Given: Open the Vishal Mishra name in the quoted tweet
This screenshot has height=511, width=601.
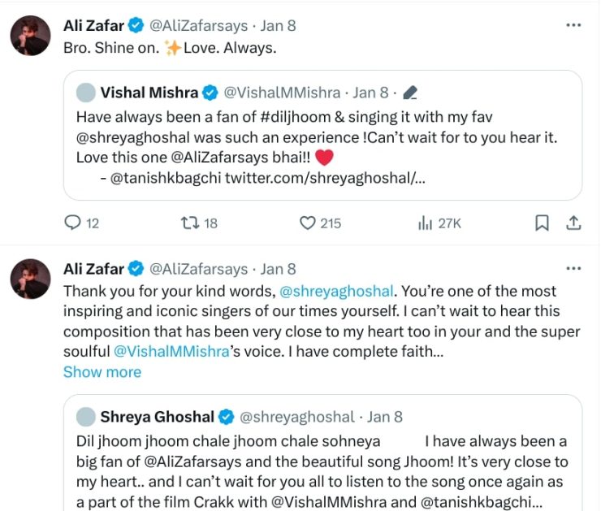Looking at the screenshot, I should tap(150, 93).
